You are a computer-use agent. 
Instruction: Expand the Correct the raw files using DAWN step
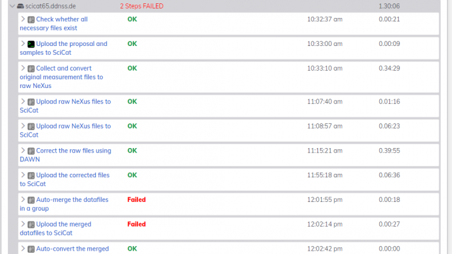23,150
